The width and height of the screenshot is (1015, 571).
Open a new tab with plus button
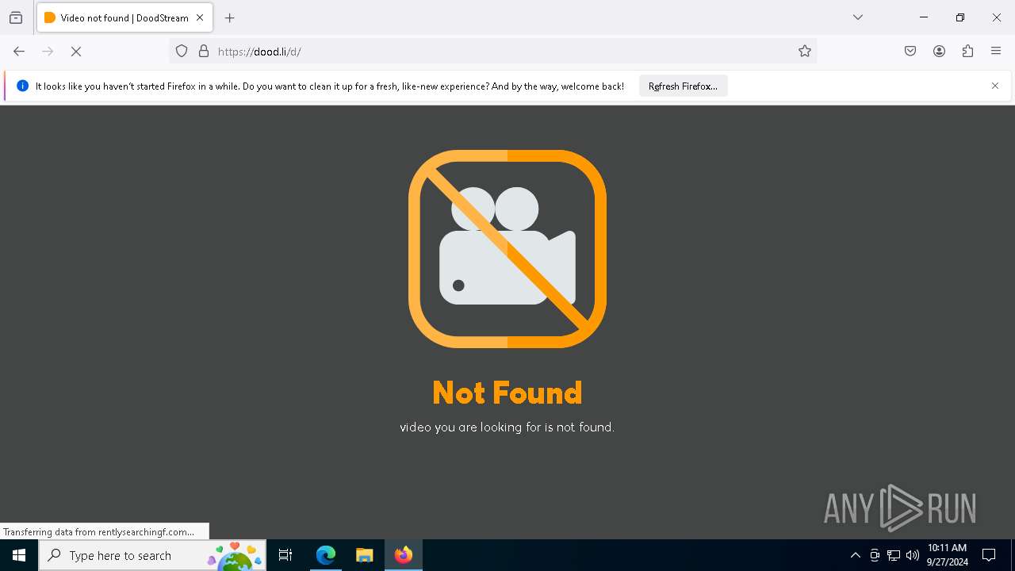(x=230, y=17)
